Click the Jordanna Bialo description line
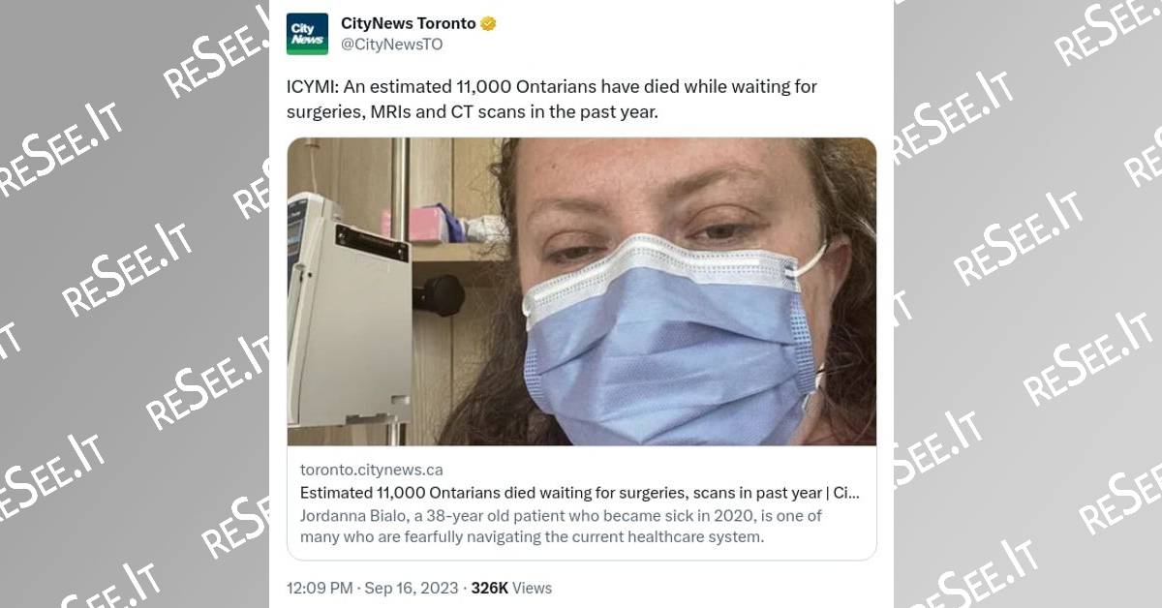Screen dimensions: 1162x608 562,515
